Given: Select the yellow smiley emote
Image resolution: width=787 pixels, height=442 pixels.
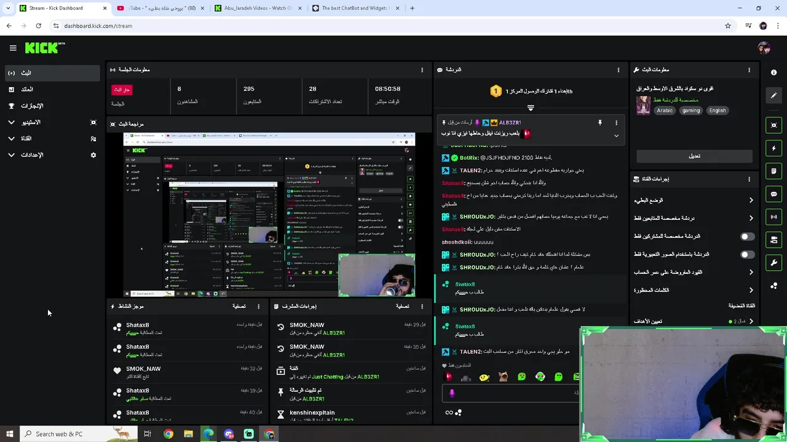Looking at the screenshot, I should click(484, 377).
